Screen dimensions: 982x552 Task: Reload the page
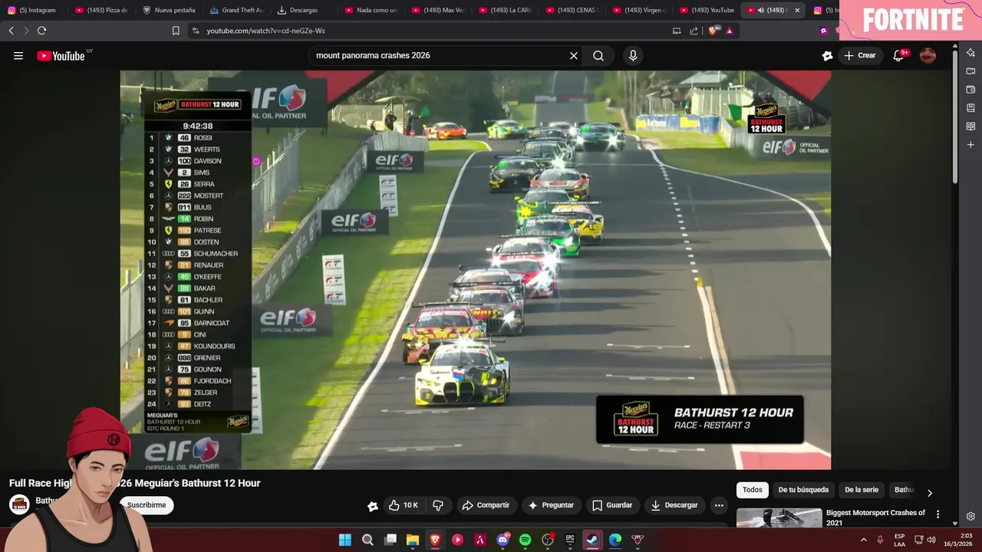(41, 31)
